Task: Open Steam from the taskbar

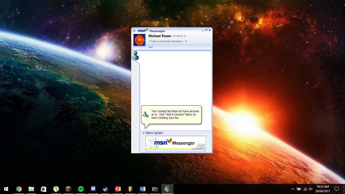Action: point(106,189)
